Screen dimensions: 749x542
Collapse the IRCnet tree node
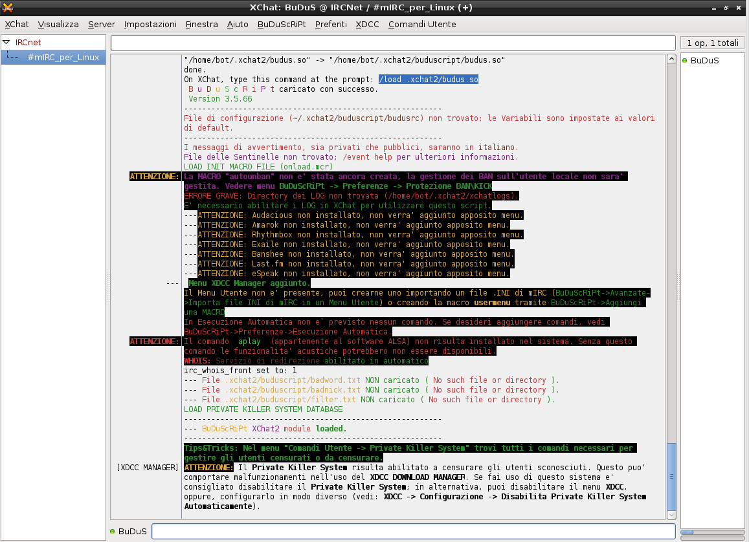point(8,41)
